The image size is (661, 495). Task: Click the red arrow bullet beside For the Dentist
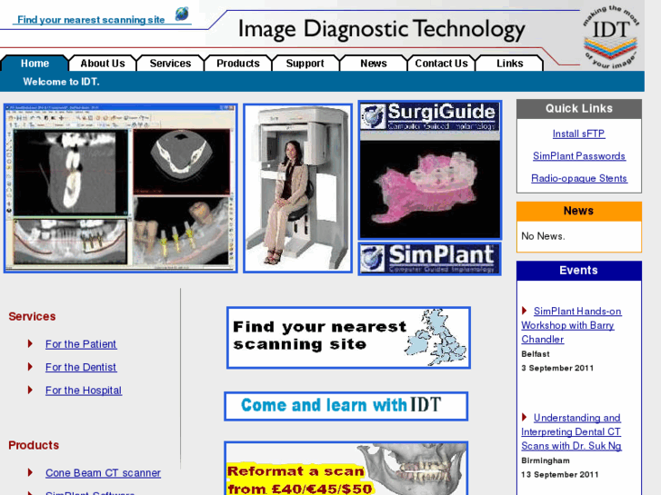(30, 367)
